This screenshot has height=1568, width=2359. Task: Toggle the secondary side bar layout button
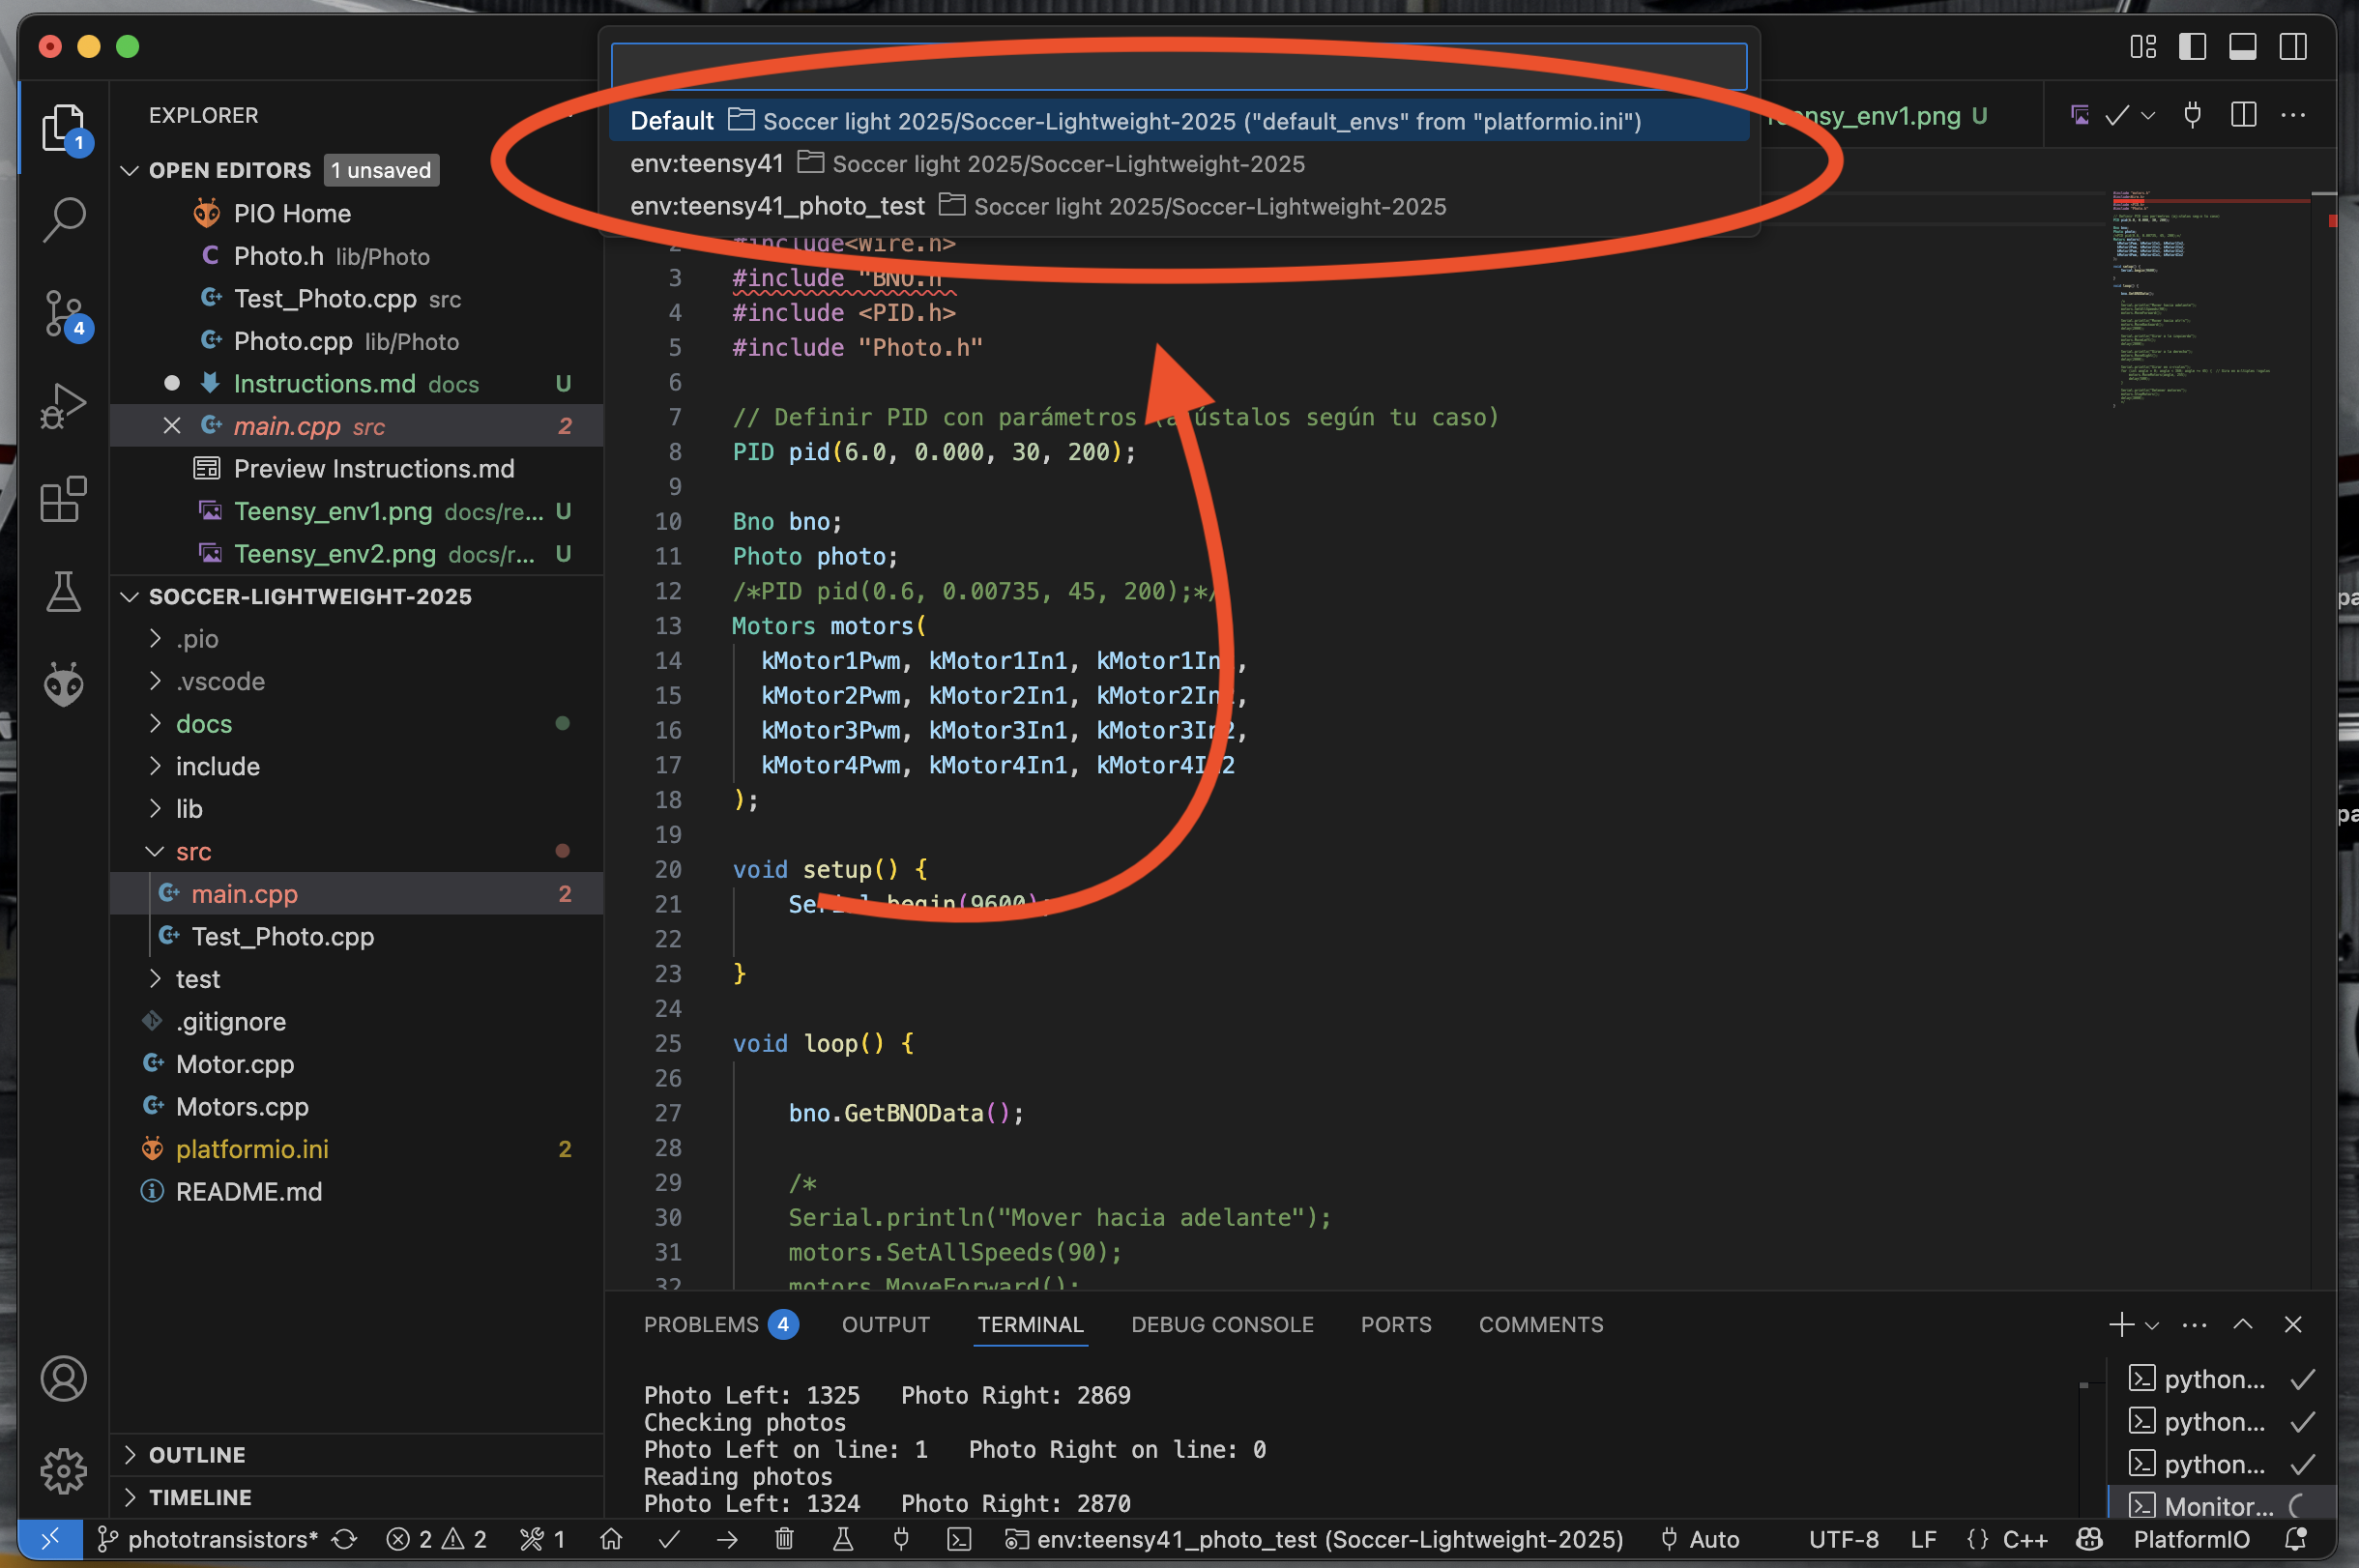click(2293, 47)
